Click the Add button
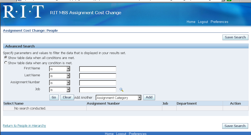This screenshot has width=251, height=135. click(x=149, y=97)
